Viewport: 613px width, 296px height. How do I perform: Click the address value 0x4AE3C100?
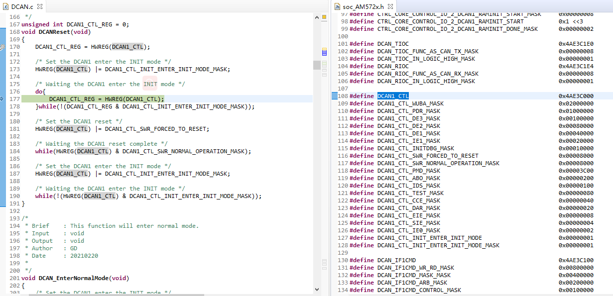[x=576, y=260]
